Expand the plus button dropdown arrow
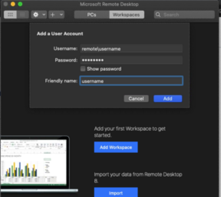221x197 pixels. tap(61, 15)
